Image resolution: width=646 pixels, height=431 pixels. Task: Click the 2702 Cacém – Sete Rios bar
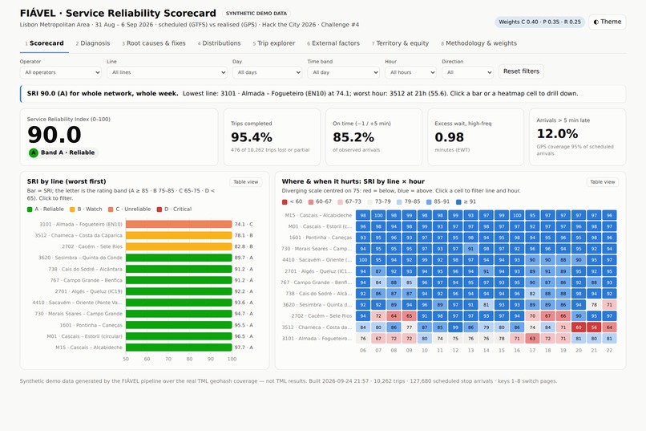179,246
